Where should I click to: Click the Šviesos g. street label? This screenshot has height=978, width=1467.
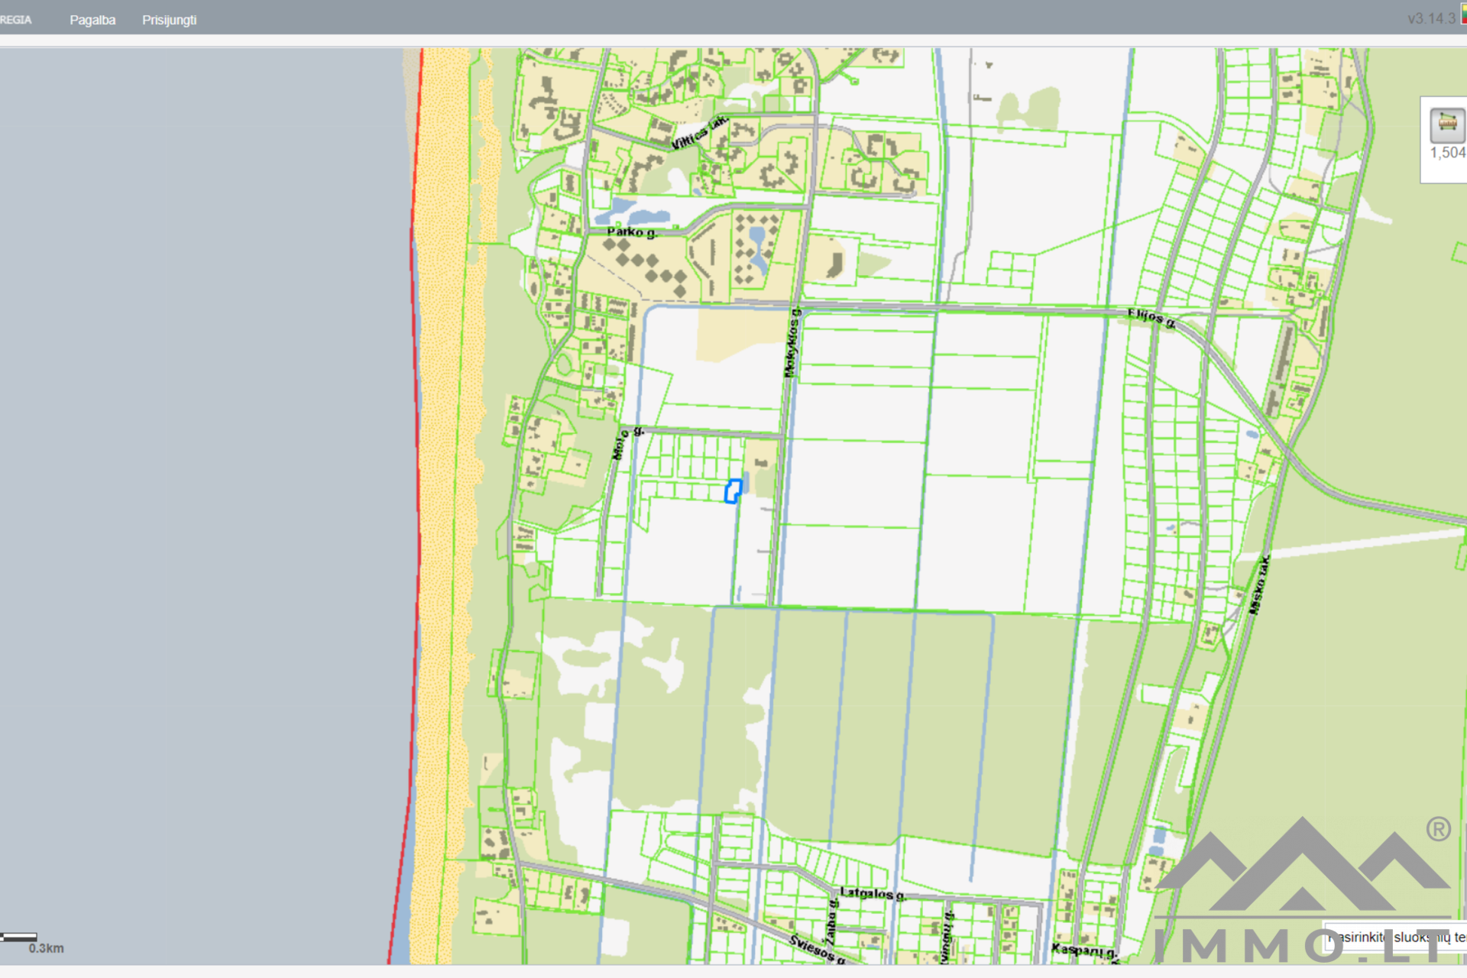coord(817,949)
